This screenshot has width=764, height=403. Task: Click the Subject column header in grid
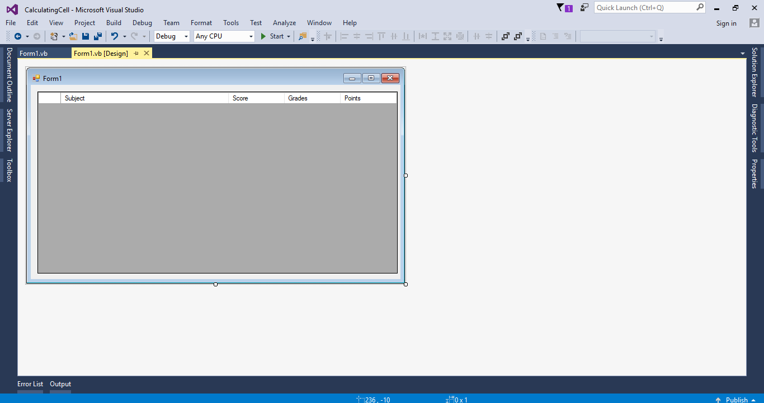click(x=144, y=98)
